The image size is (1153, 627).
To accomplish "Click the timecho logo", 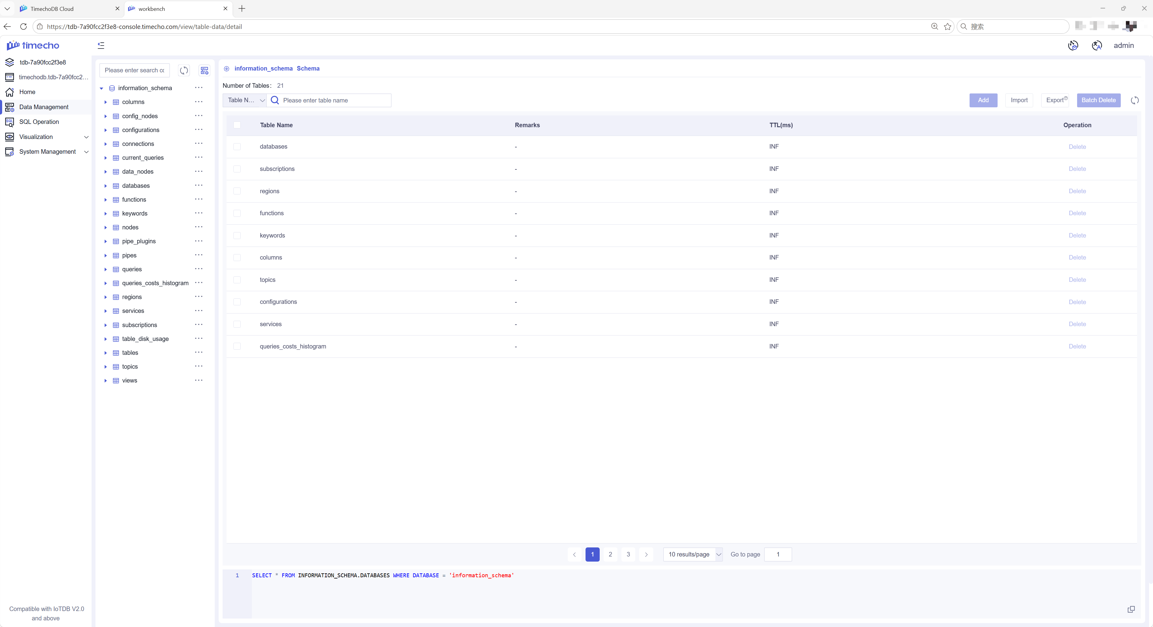I will pos(33,45).
